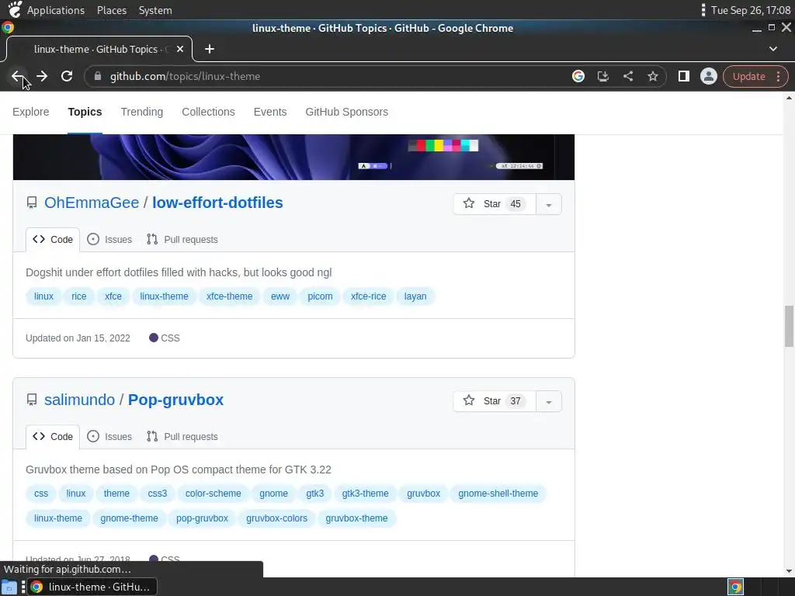Share this page via the share icon
The width and height of the screenshot is (795, 596).
click(627, 77)
